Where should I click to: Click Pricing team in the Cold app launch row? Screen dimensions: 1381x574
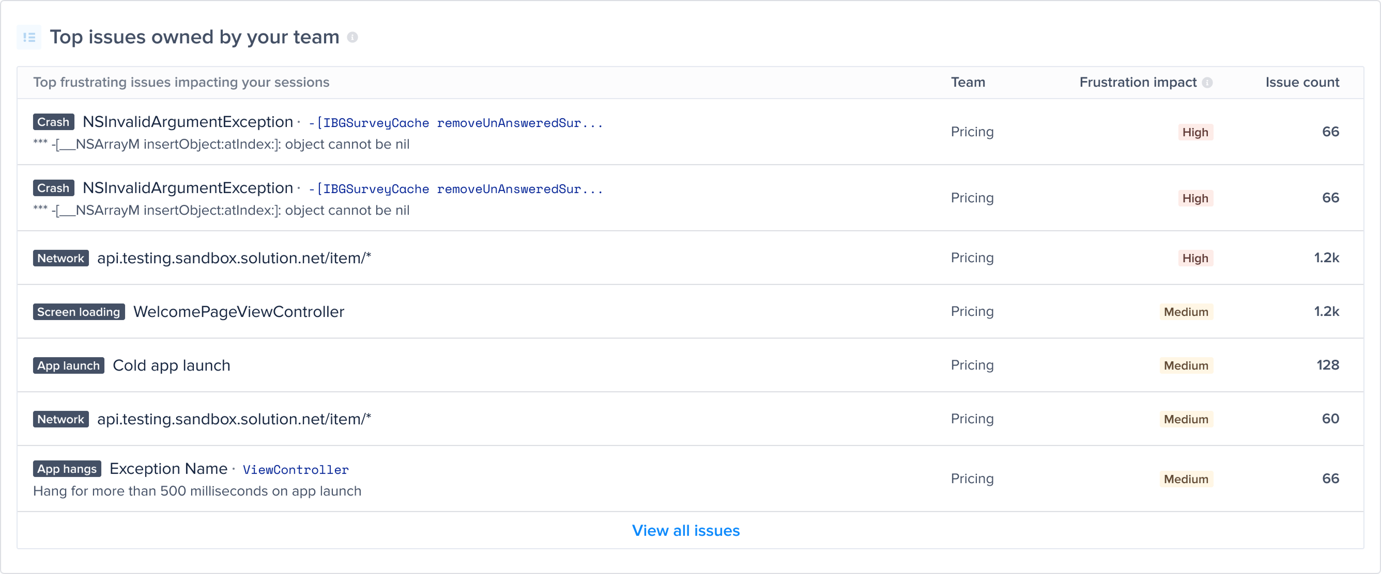coord(972,365)
